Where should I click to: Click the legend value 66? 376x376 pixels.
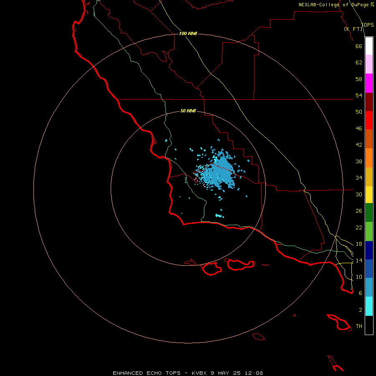(x=359, y=46)
